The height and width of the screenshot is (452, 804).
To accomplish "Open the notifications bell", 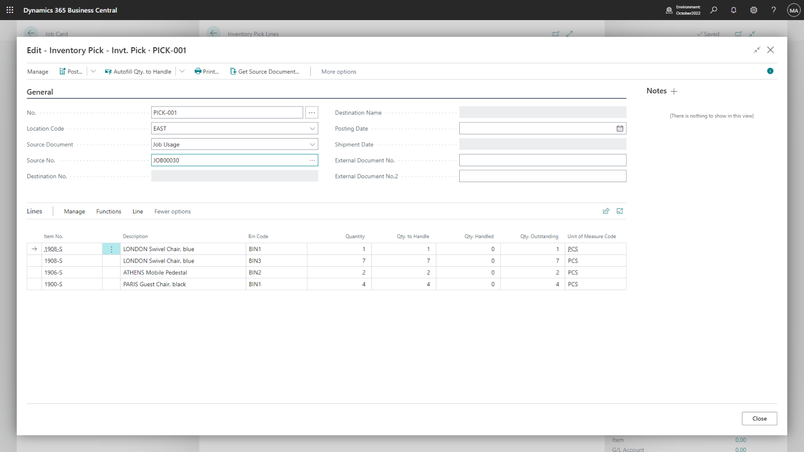I will coord(734,10).
